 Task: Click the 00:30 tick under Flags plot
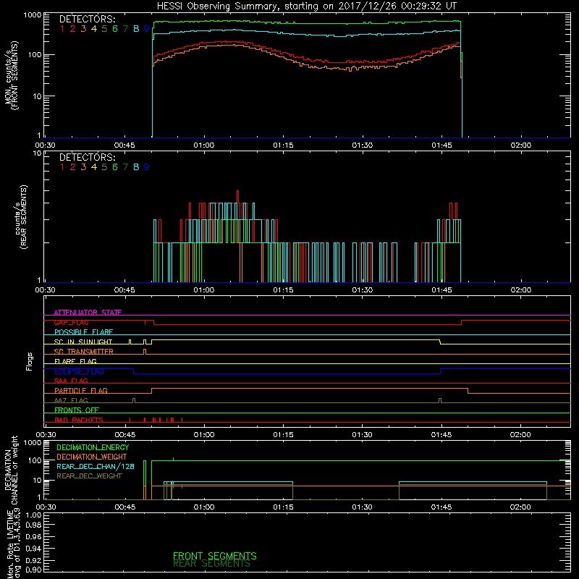[x=46, y=435]
